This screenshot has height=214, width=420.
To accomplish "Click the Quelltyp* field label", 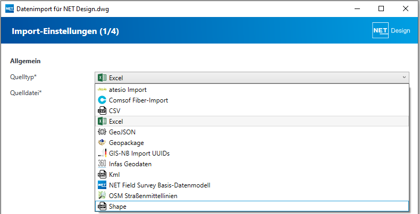I will [23, 77].
